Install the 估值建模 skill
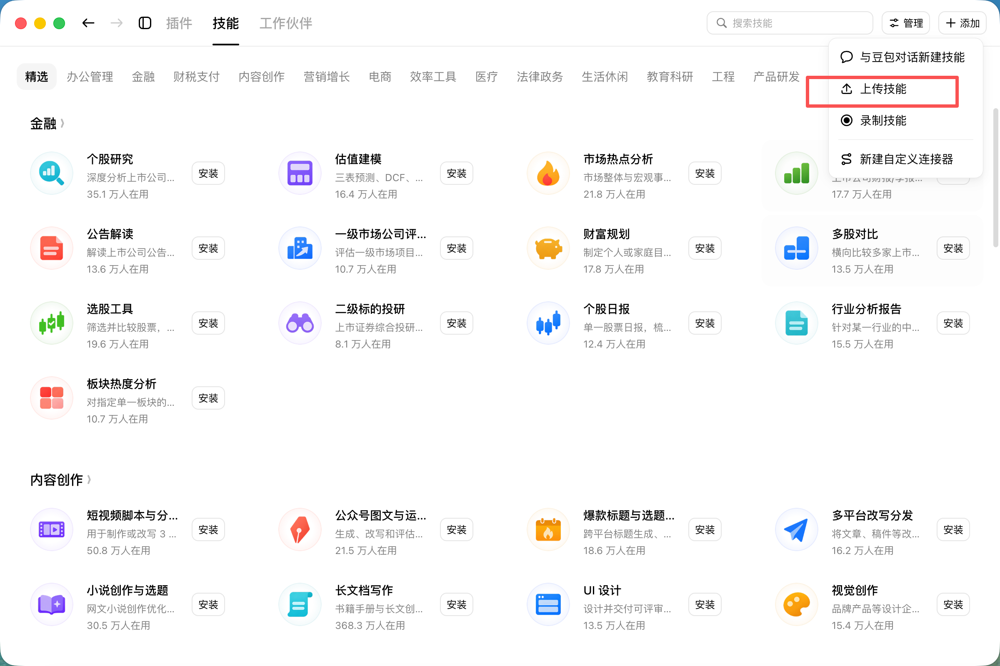This screenshot has height=666, width=1000. (457, 173)
